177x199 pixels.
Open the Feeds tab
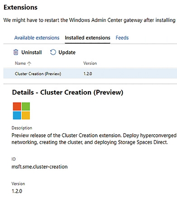pos(122,38)
